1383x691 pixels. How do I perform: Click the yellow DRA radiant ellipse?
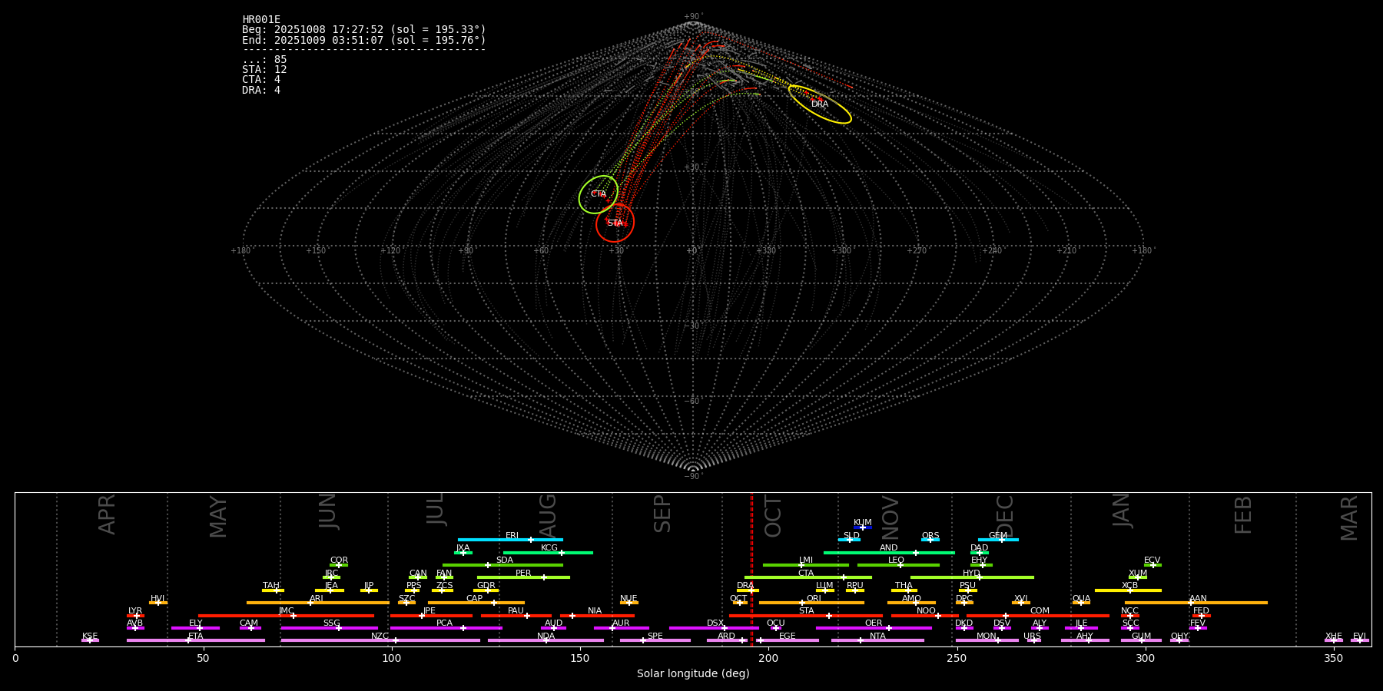click(820, 104)
